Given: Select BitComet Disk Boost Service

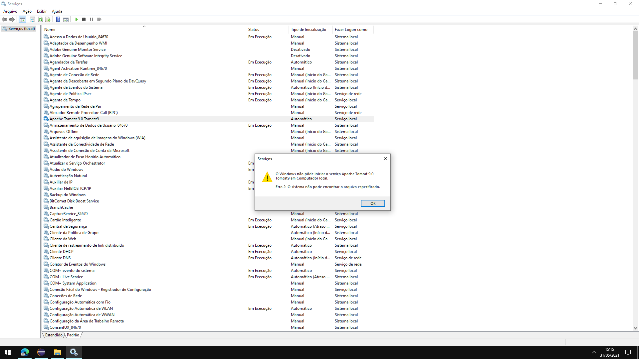Looking at the screenshot, I should pos(149,201).
